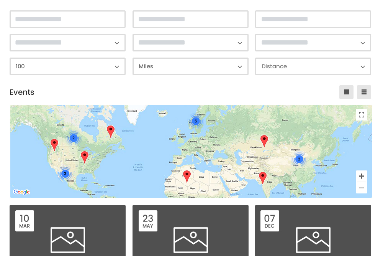Zoom out using the map minus icon
Screen dimensions: 383x256
click(362, 188)
